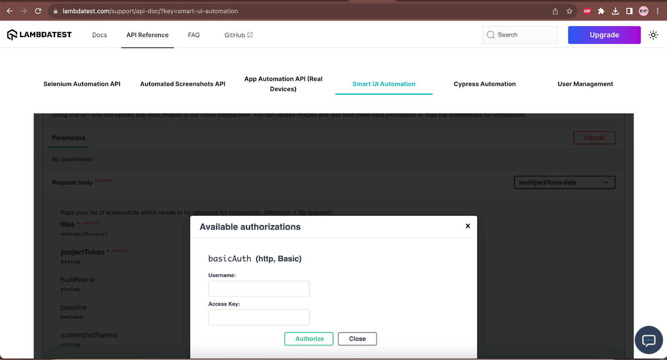Select the Selenium Automation API tab
This screenshot has width=667, height=360.
82,84
